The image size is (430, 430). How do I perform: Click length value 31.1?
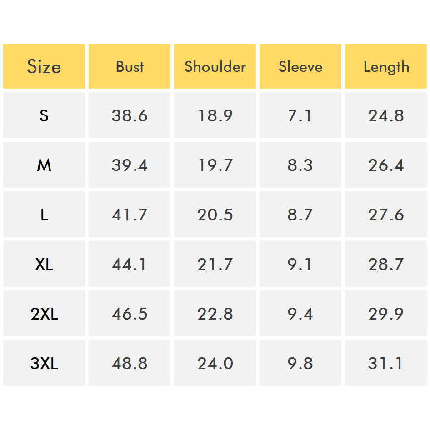click(386, 363)
